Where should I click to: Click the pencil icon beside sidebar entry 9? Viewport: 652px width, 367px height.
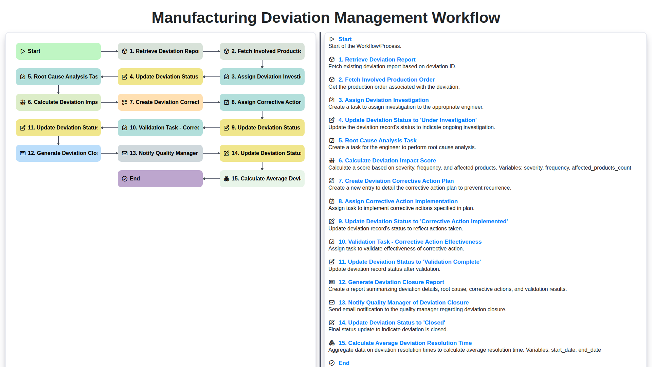pos(332,221)
